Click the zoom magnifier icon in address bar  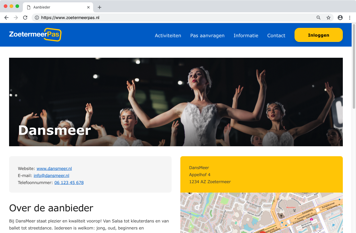[319, 18]
